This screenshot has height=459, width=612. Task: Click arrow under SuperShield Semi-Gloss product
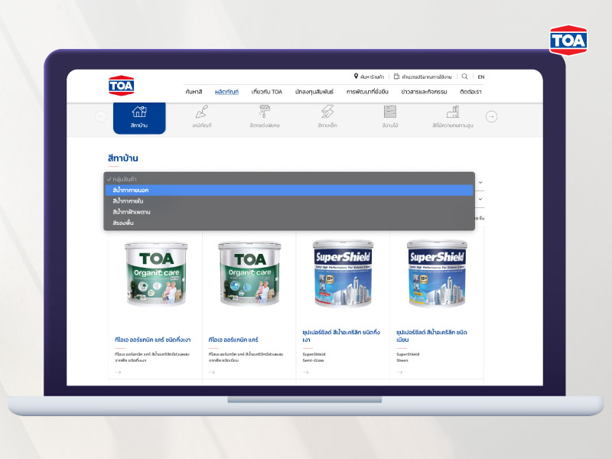[306, 373]
